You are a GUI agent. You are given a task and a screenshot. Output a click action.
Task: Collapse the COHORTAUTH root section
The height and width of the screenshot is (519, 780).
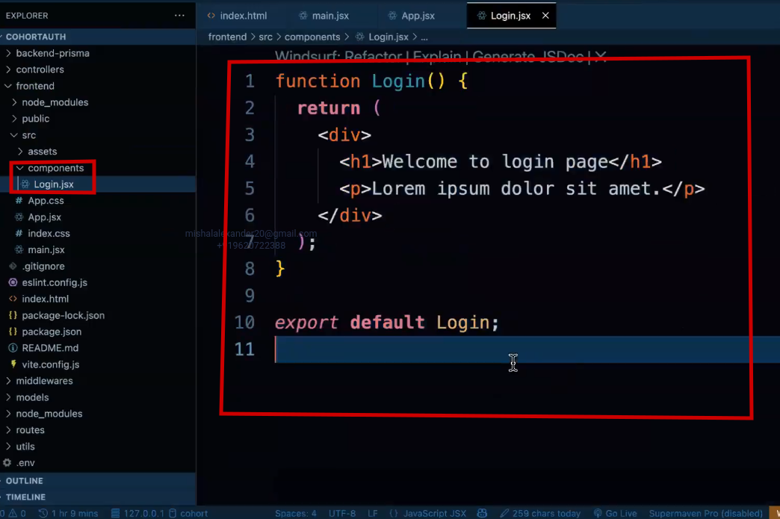pyautogui.click(x=36, y=37)
